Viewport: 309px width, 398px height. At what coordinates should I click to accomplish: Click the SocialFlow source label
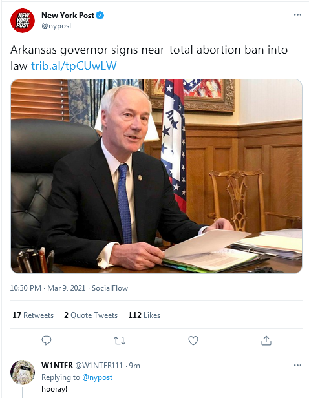(110, 288)
